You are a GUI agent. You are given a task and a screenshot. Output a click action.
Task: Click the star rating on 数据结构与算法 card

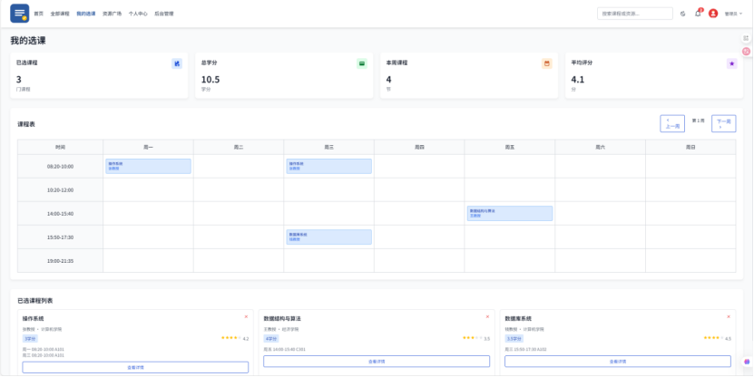tap(472, 338)
